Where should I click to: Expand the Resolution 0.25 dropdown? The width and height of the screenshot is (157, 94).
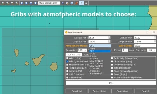[82, 50]
